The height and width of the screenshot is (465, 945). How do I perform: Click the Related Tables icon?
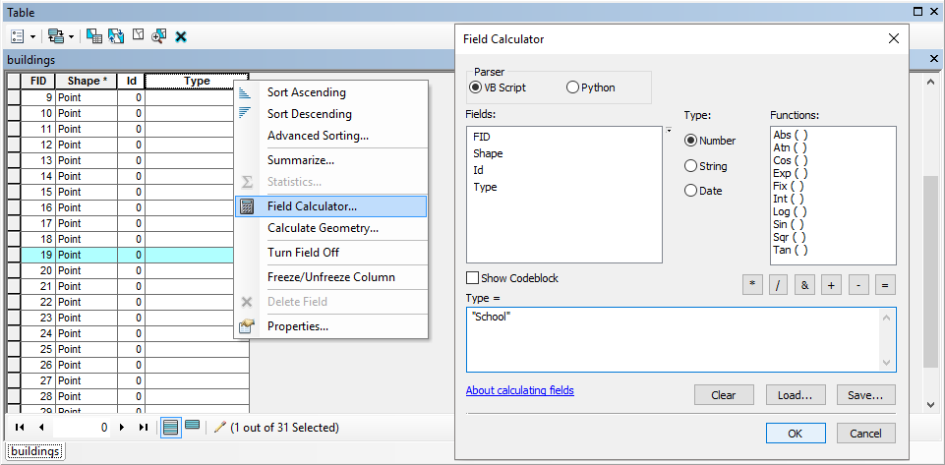55,36
